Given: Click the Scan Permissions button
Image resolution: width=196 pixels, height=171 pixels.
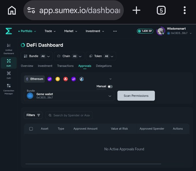Looking at the screenshot, I should tap(136, 96).
